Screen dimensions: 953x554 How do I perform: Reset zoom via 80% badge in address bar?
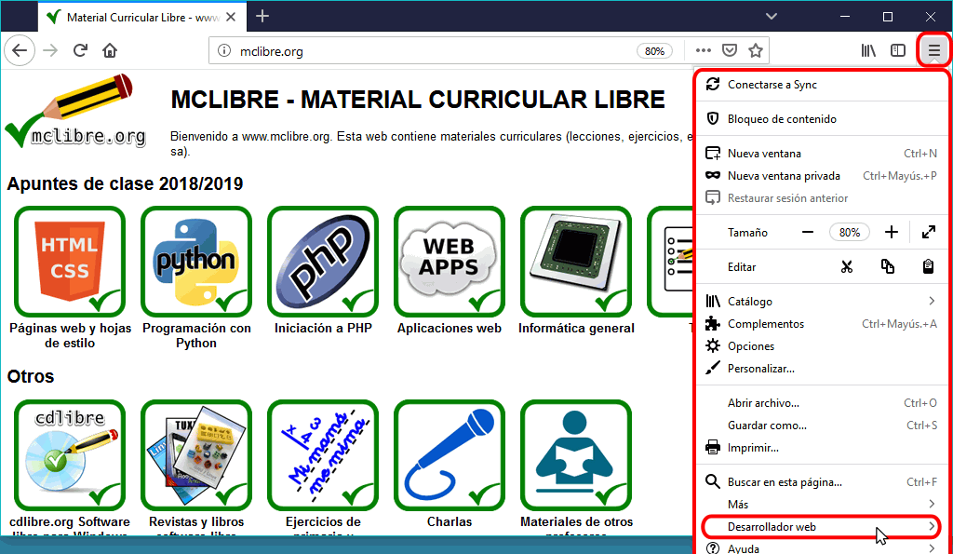click(654, 51)
